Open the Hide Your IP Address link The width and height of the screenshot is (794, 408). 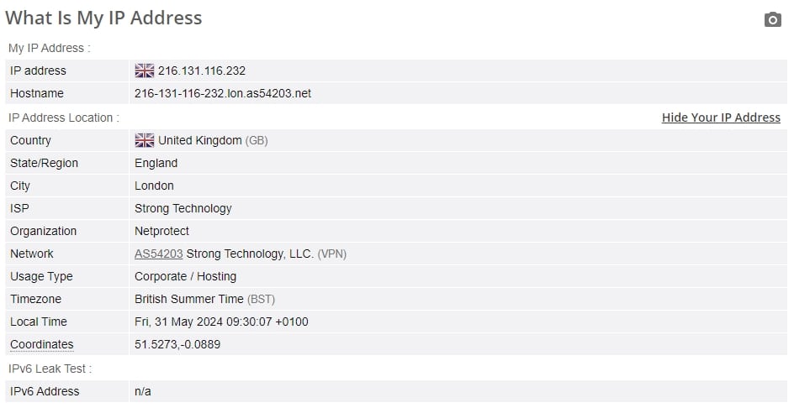721,118
